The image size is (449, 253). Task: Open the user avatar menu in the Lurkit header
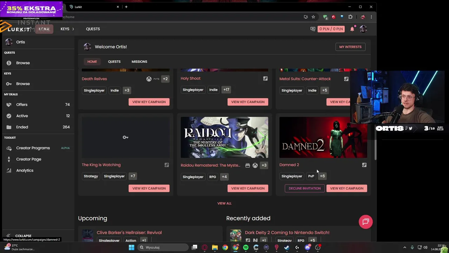[x=363, y=29]
